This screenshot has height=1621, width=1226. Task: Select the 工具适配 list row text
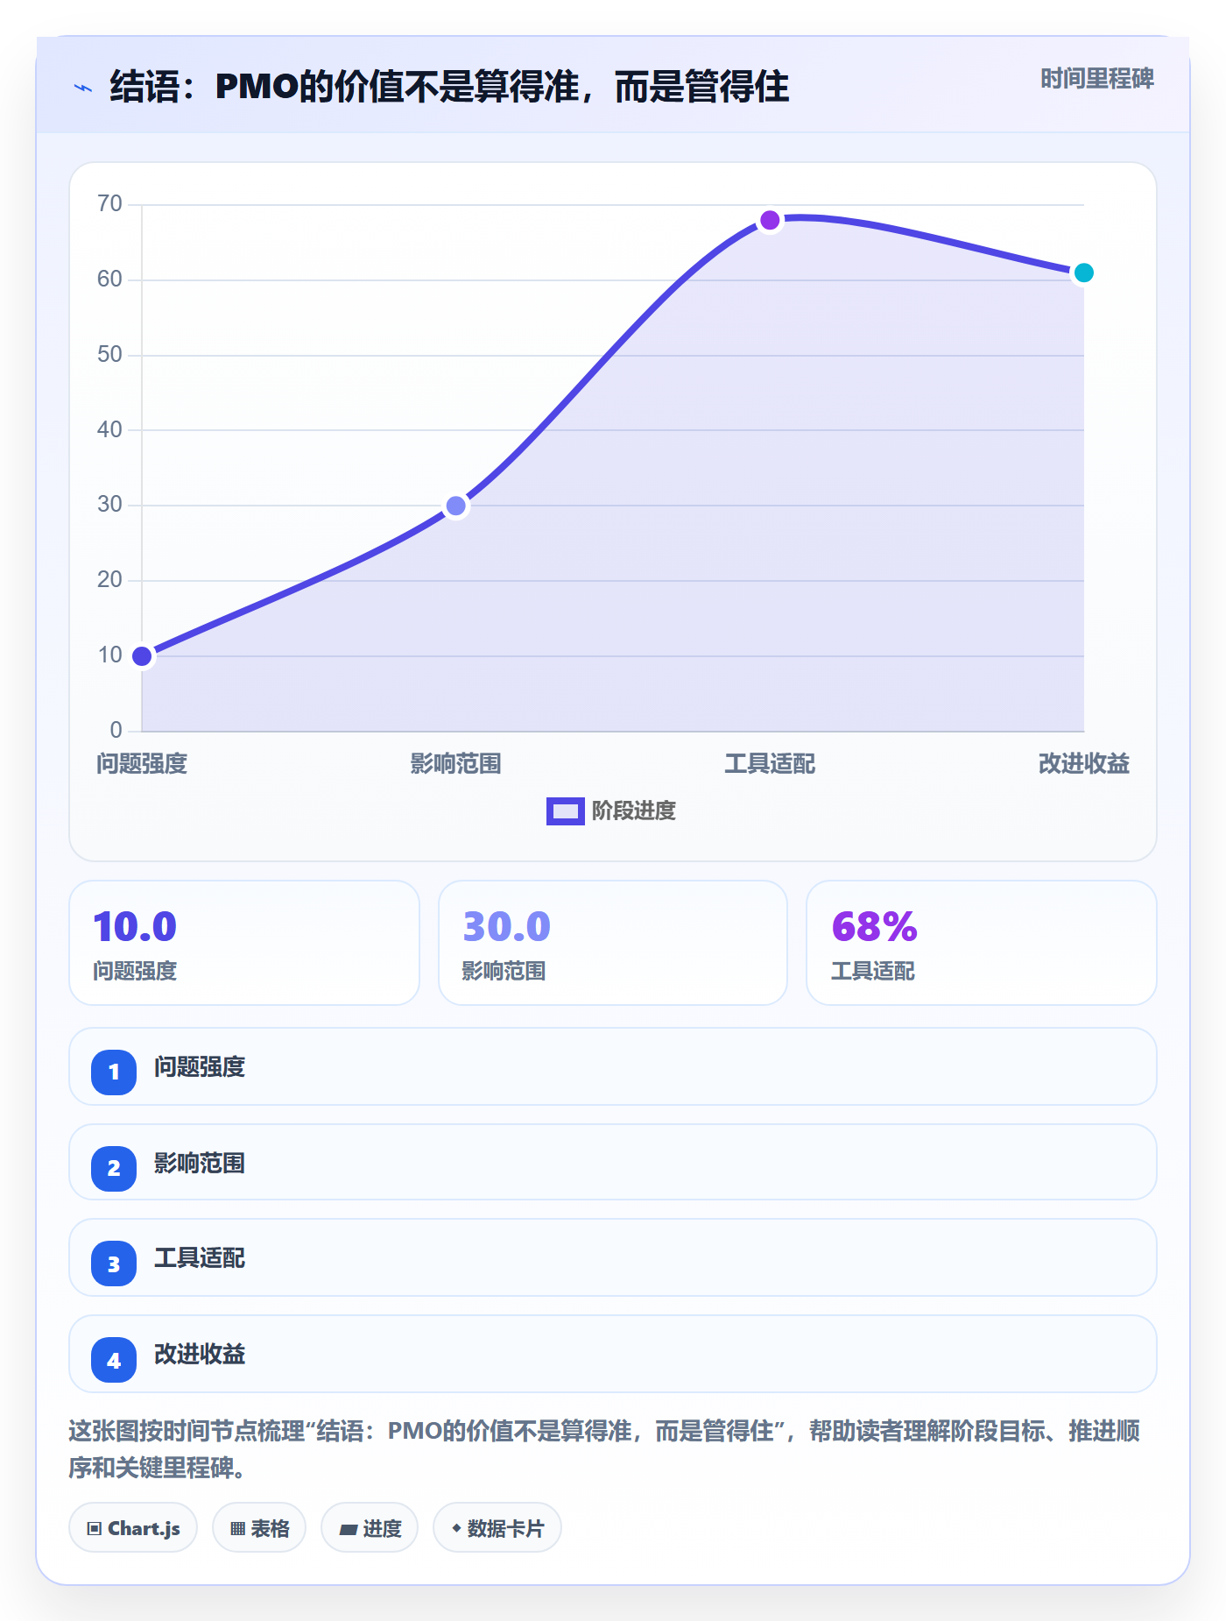(200, 1258)
